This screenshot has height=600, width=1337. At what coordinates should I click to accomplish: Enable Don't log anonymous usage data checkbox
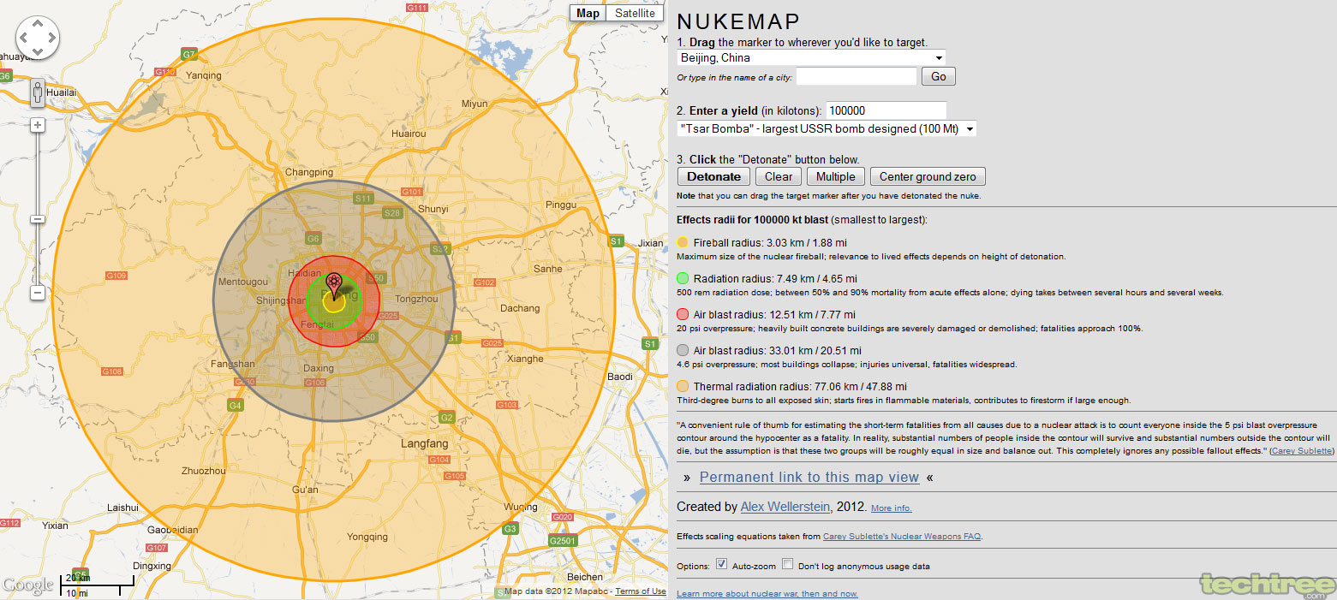tap(787, 564)
